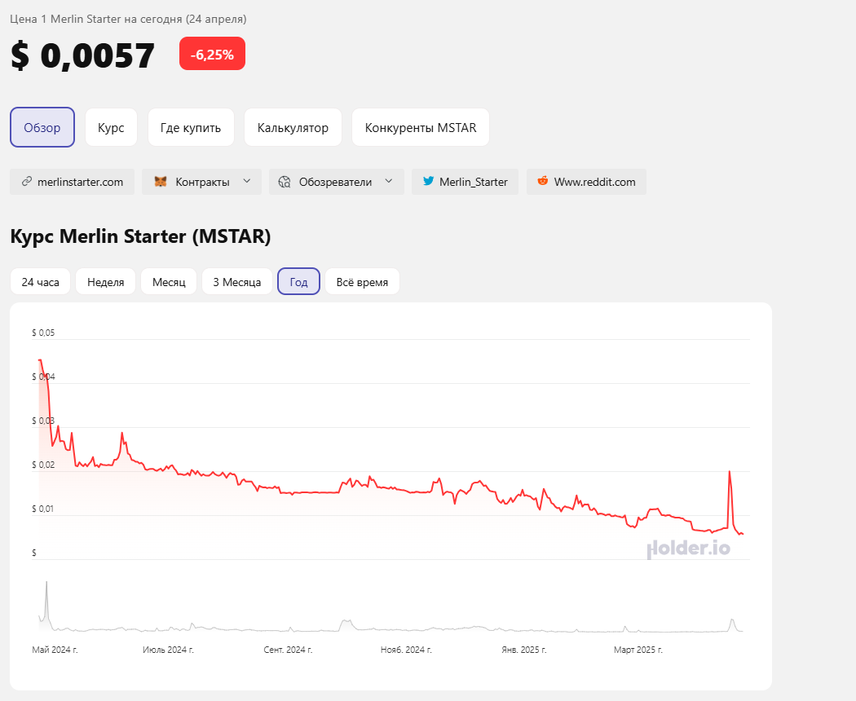This screenshot has height=701, width=856.
Task: Expand the Контракты dropdown arrow
Action: coord(247,181)
